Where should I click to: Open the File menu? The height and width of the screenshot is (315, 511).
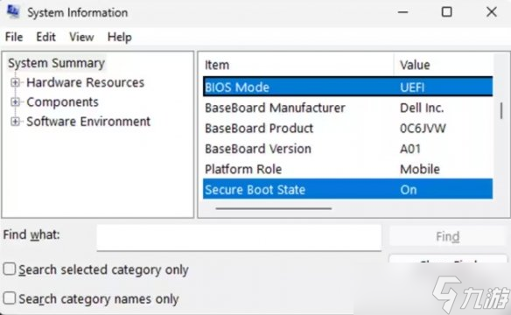(14, 37)
